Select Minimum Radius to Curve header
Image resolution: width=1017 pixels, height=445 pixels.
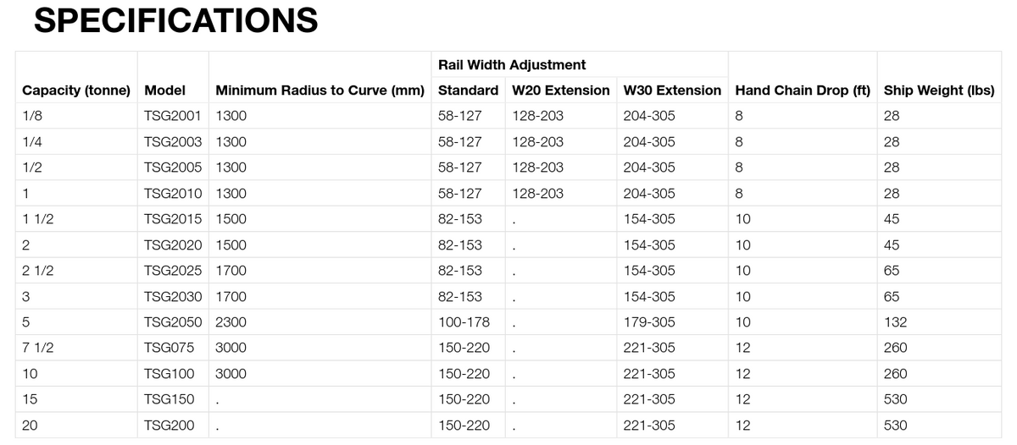[x=320, y=90]
